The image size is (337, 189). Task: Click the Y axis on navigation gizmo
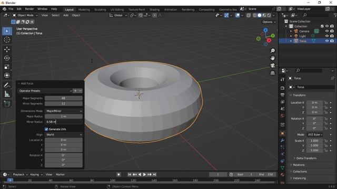coord(273,36)
